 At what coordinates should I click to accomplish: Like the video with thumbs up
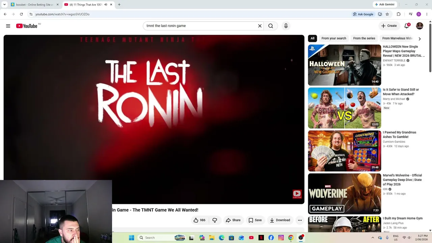(199, 220)
